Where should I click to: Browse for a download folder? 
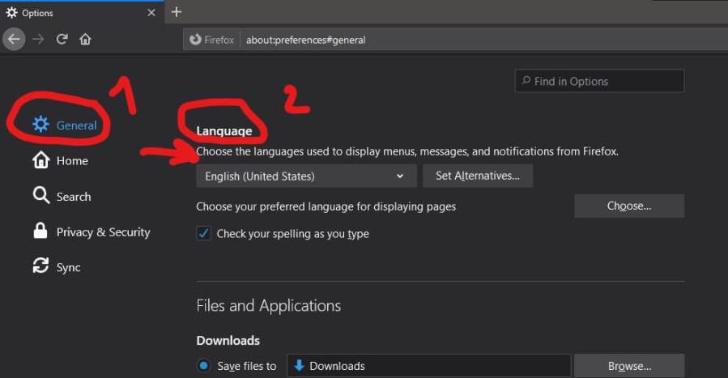click(x=629, y=366)
